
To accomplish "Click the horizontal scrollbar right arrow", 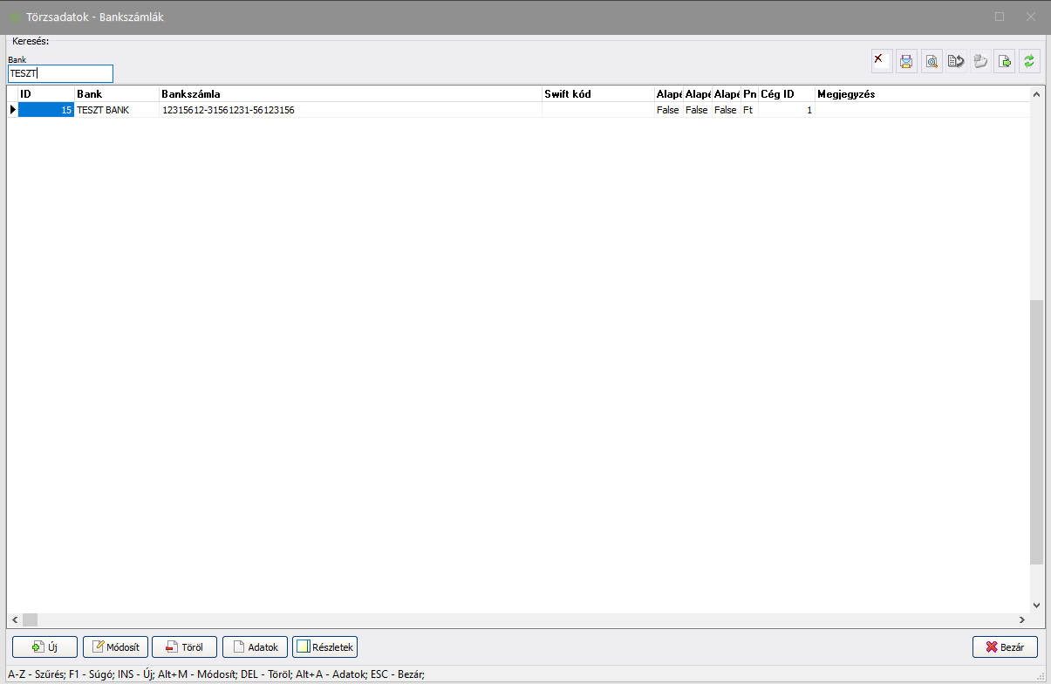I will coord(1021,620).
